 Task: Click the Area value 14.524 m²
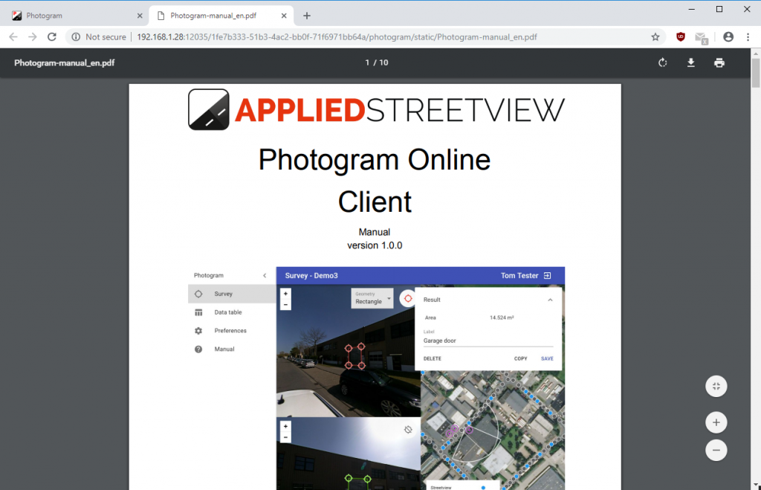pyautogui.click(x=502, y=317)
